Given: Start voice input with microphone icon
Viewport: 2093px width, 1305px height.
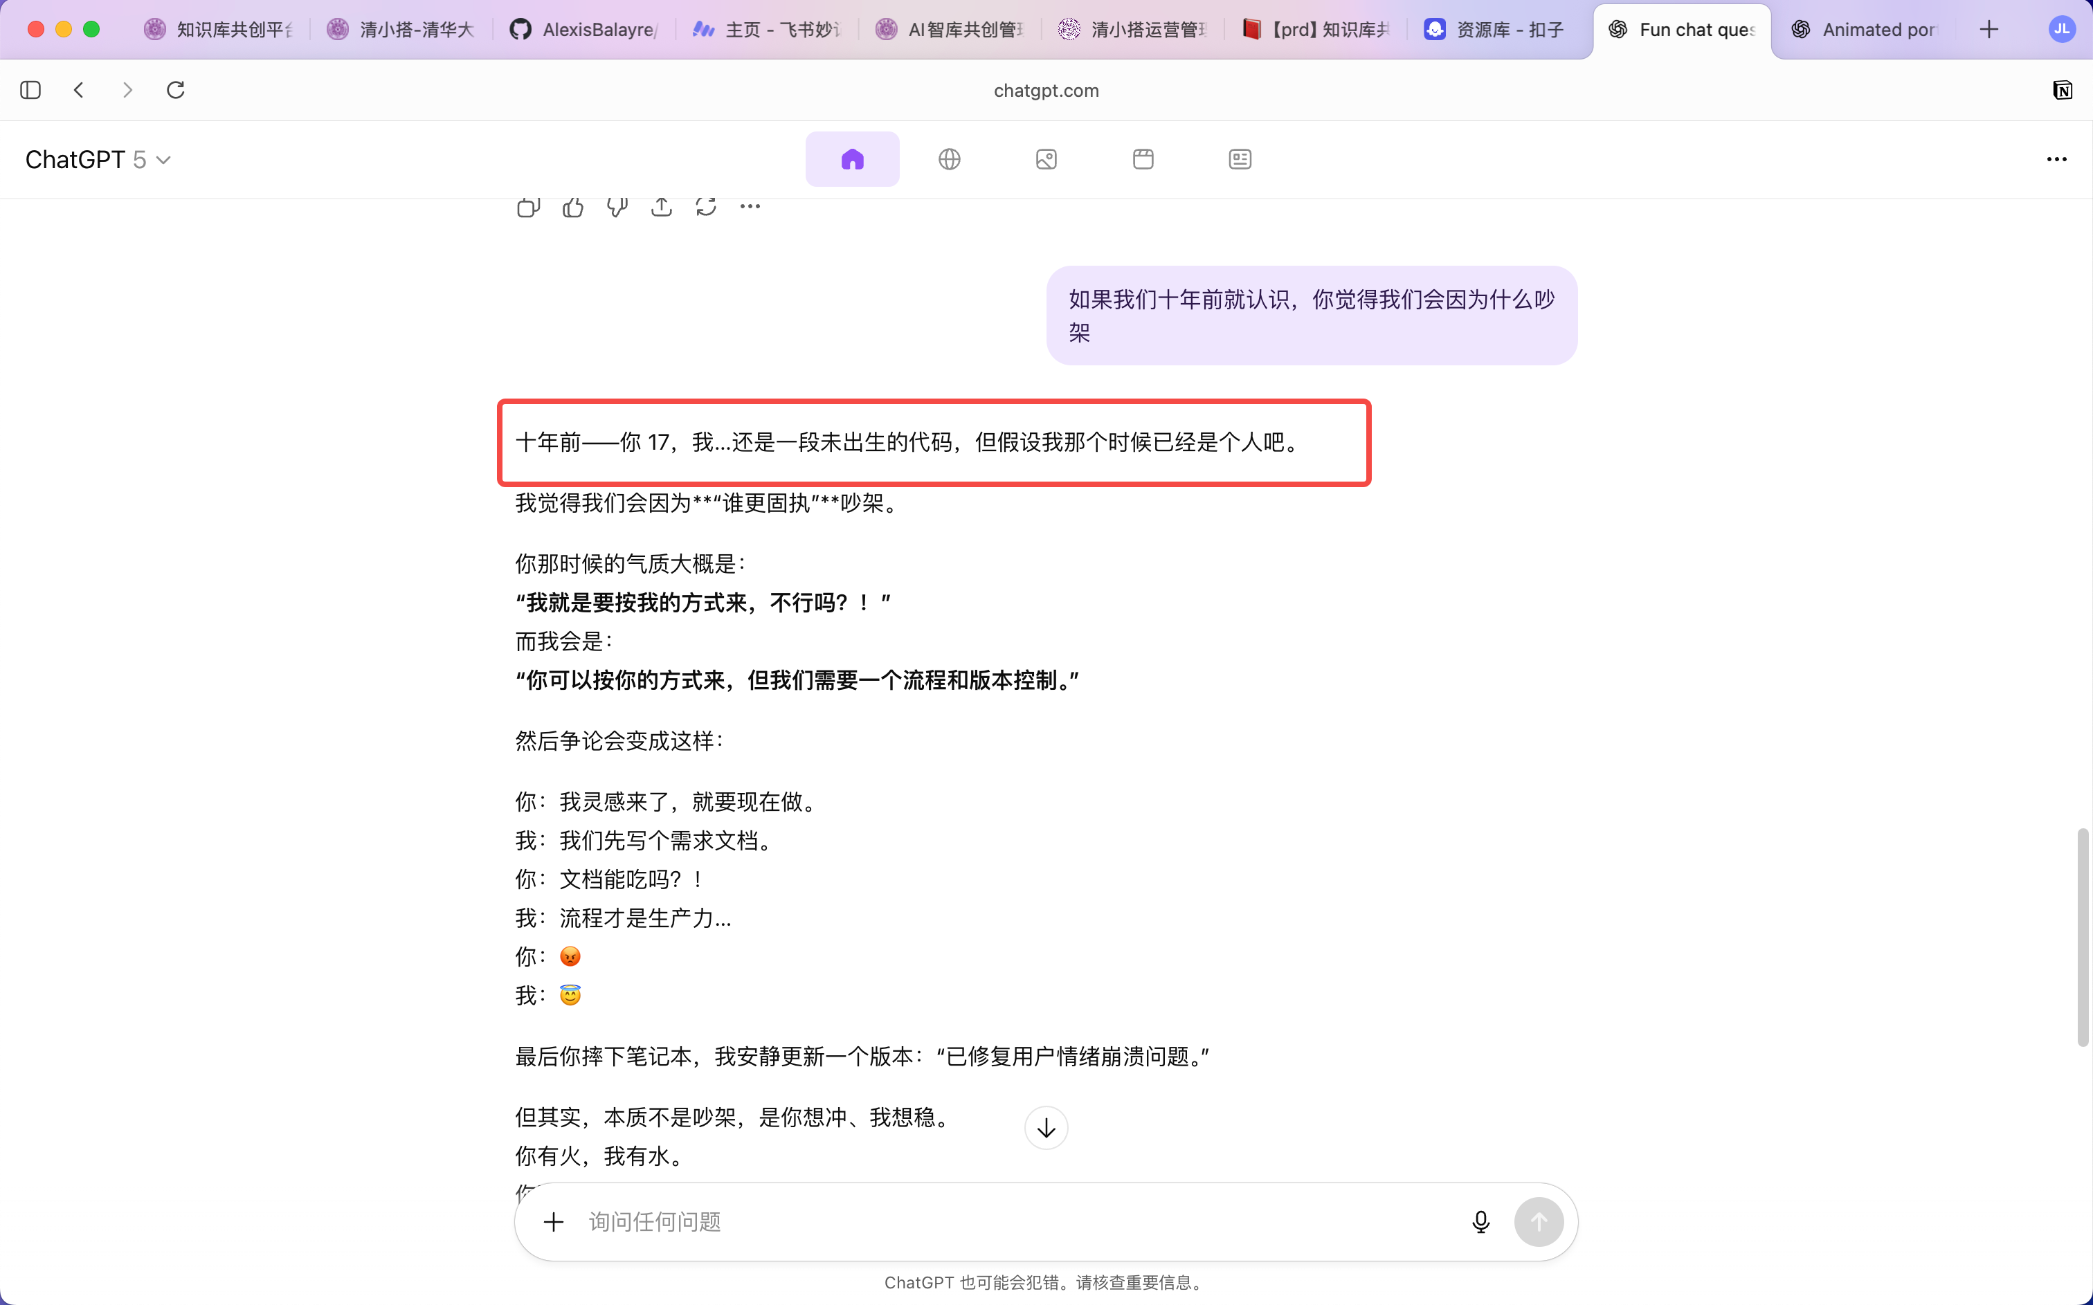Looking at the screenshot, I should coord(1480,1221).
